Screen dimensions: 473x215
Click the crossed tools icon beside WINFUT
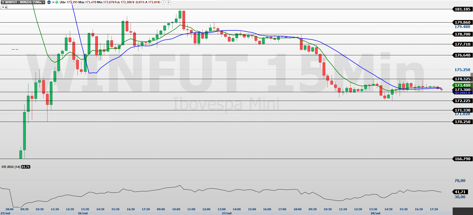pos(3,2)
